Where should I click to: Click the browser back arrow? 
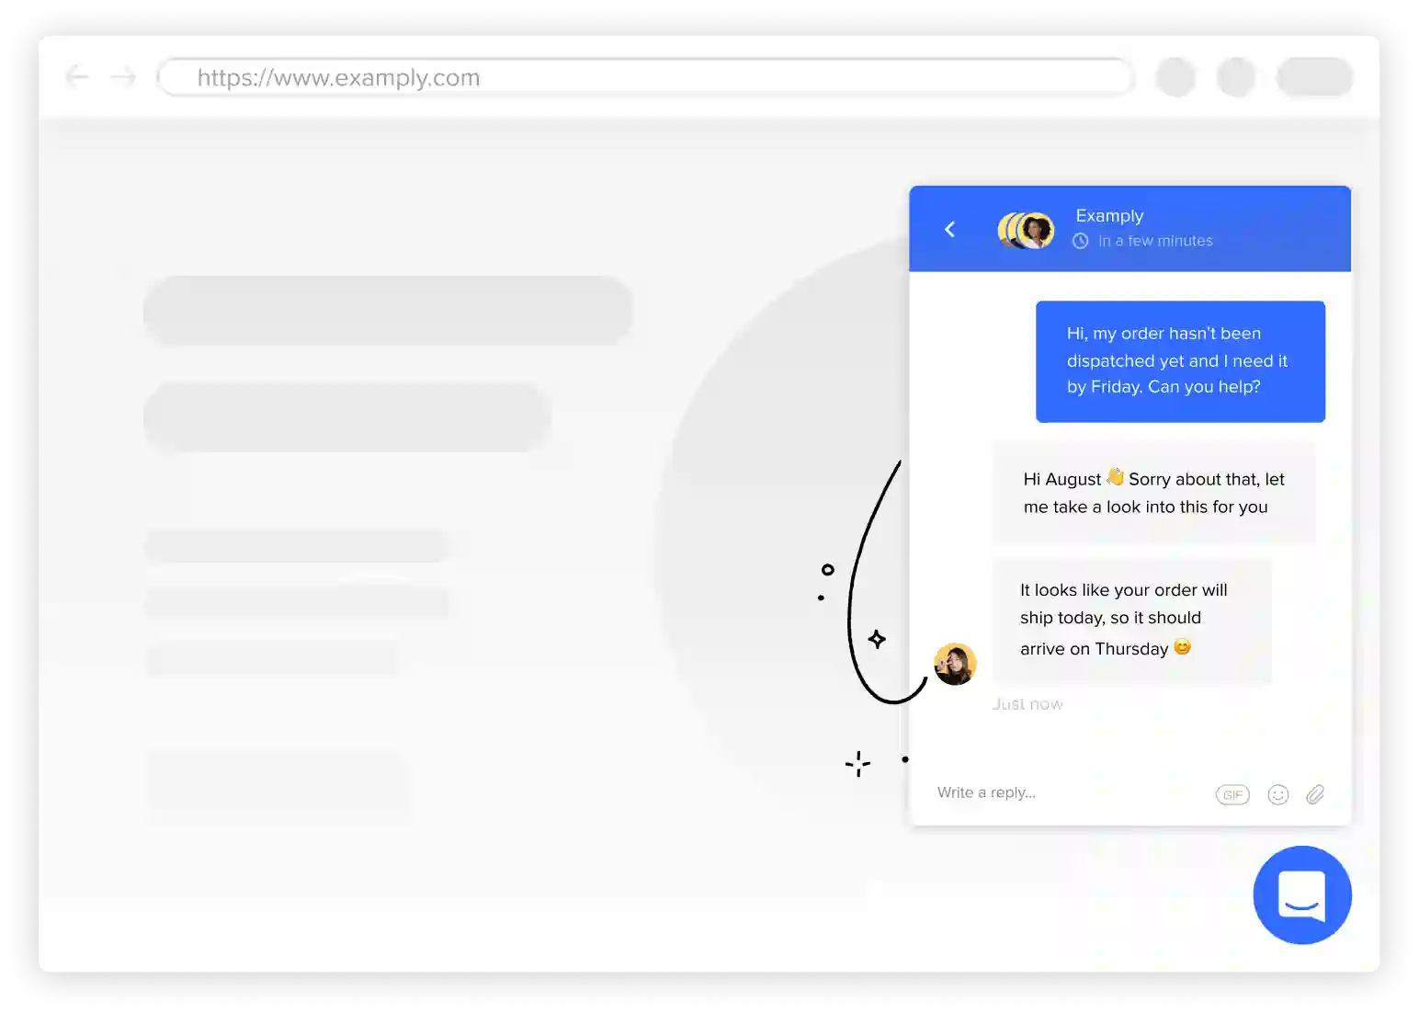point(77,77)
